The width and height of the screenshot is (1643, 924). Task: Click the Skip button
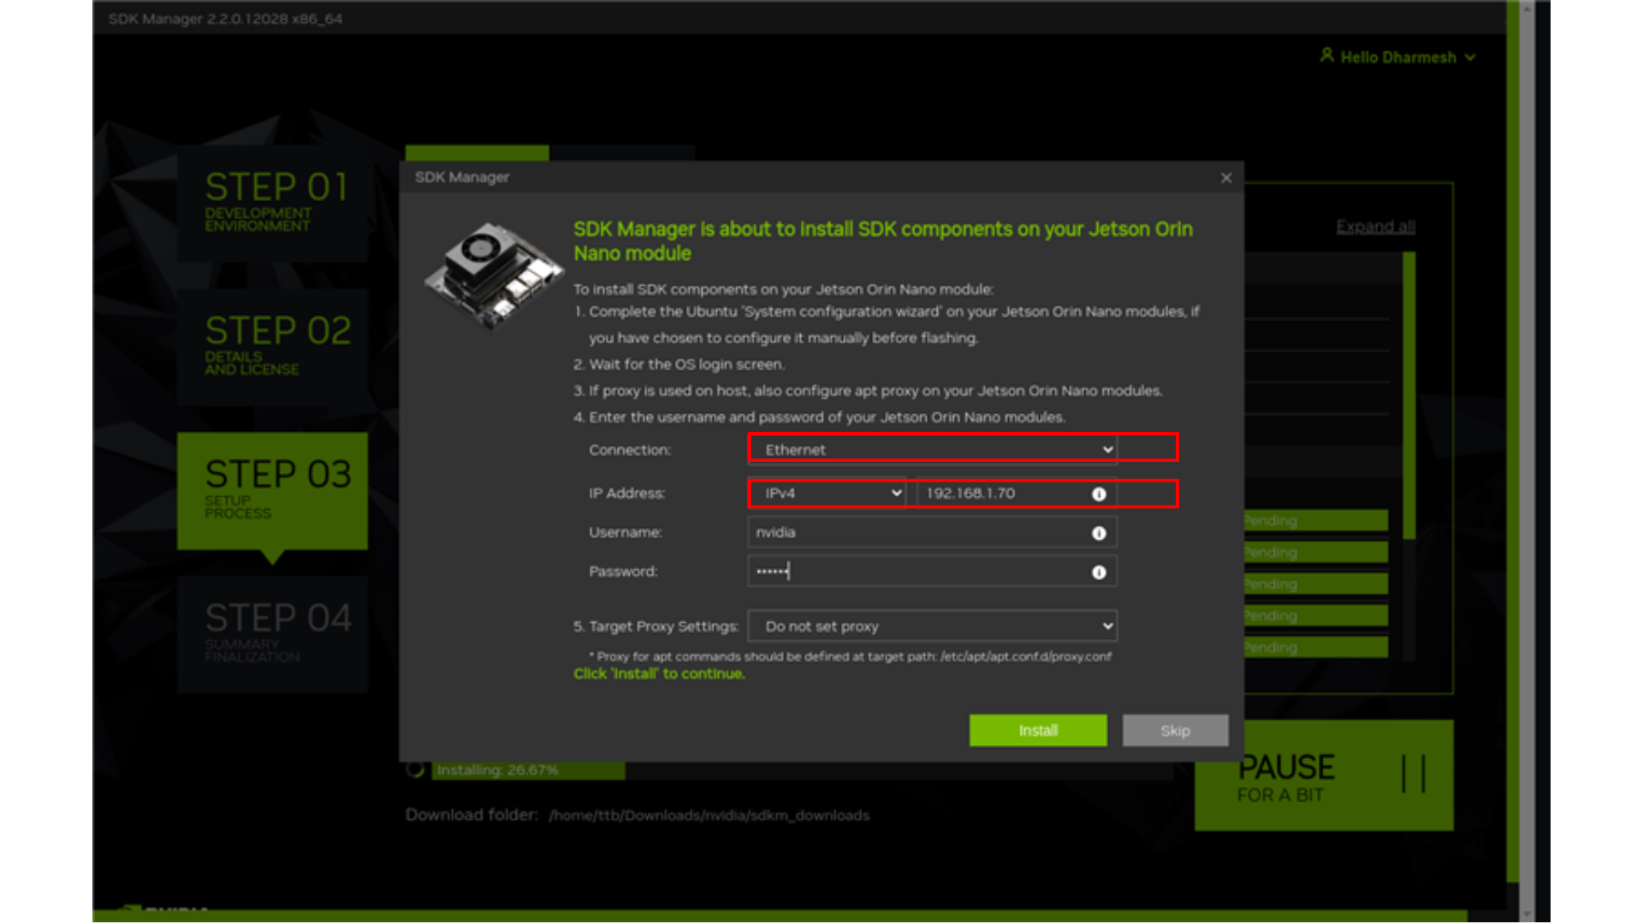(1174, 731)
